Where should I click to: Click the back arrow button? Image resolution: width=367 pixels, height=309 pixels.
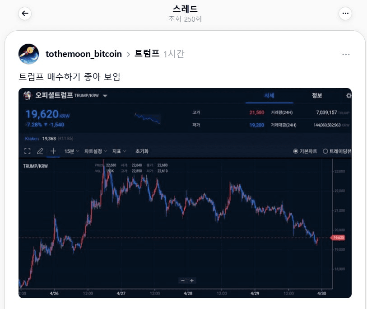[x=25, y=14]
